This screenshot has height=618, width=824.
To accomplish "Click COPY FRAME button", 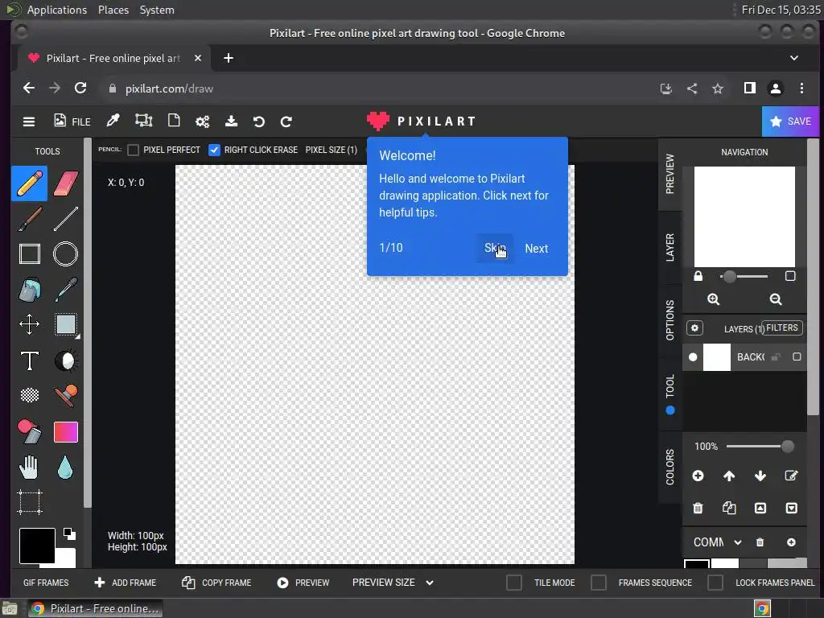I will click(x=216, y=583).
